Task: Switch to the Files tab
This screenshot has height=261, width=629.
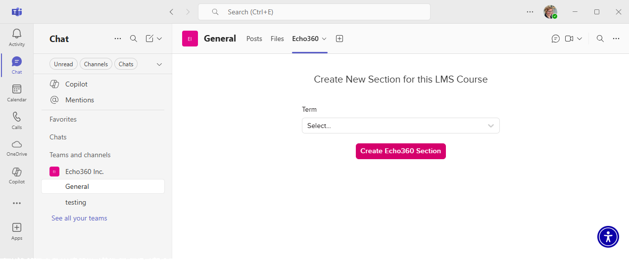Action: click(x=277, y=39)
